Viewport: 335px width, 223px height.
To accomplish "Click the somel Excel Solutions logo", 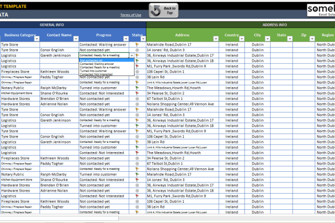I will pyautogui.click(x=321, y=10).
